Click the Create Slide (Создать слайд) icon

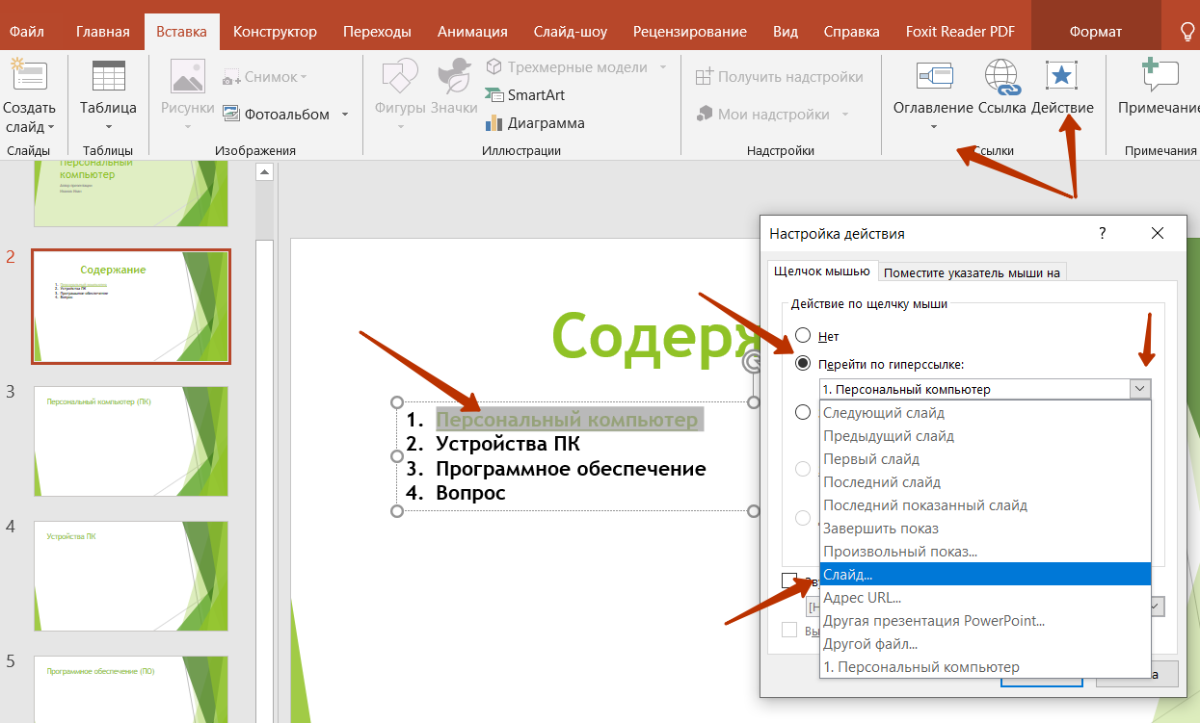tap(29, 75)
